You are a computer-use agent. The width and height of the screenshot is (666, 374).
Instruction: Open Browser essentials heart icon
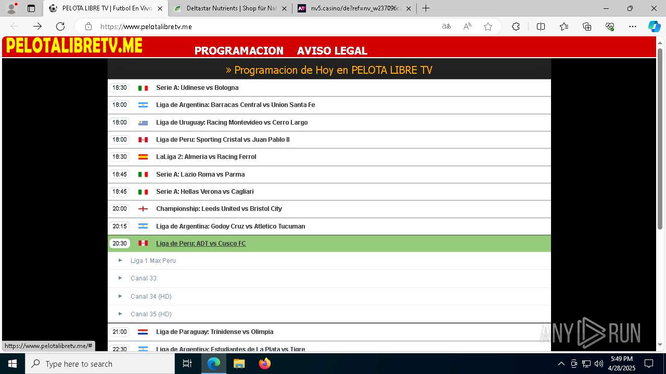coord(610,26)
